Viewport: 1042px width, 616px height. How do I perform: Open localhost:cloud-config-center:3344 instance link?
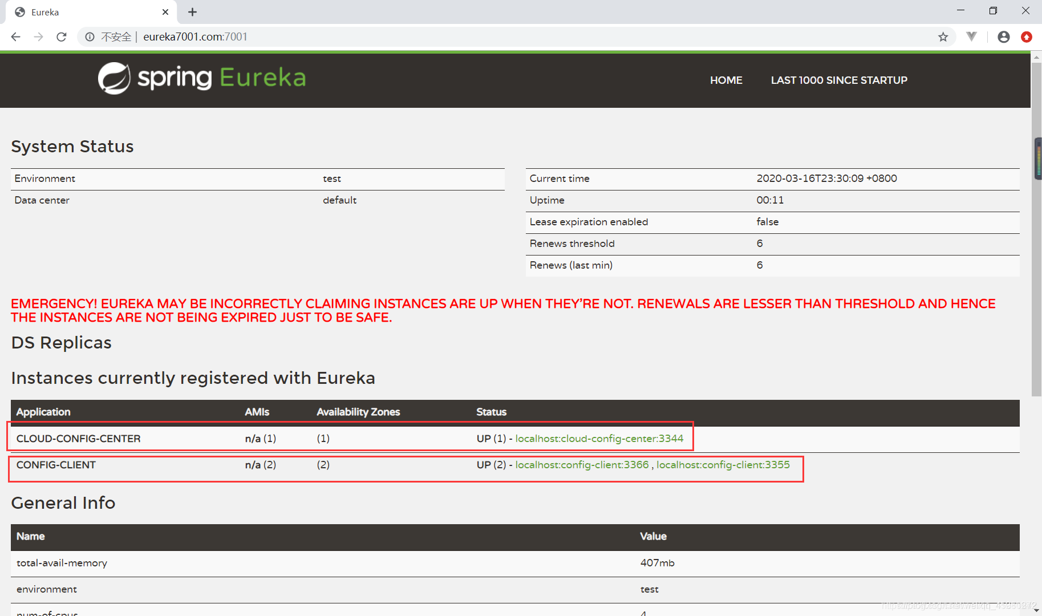(x=599, y=439)
